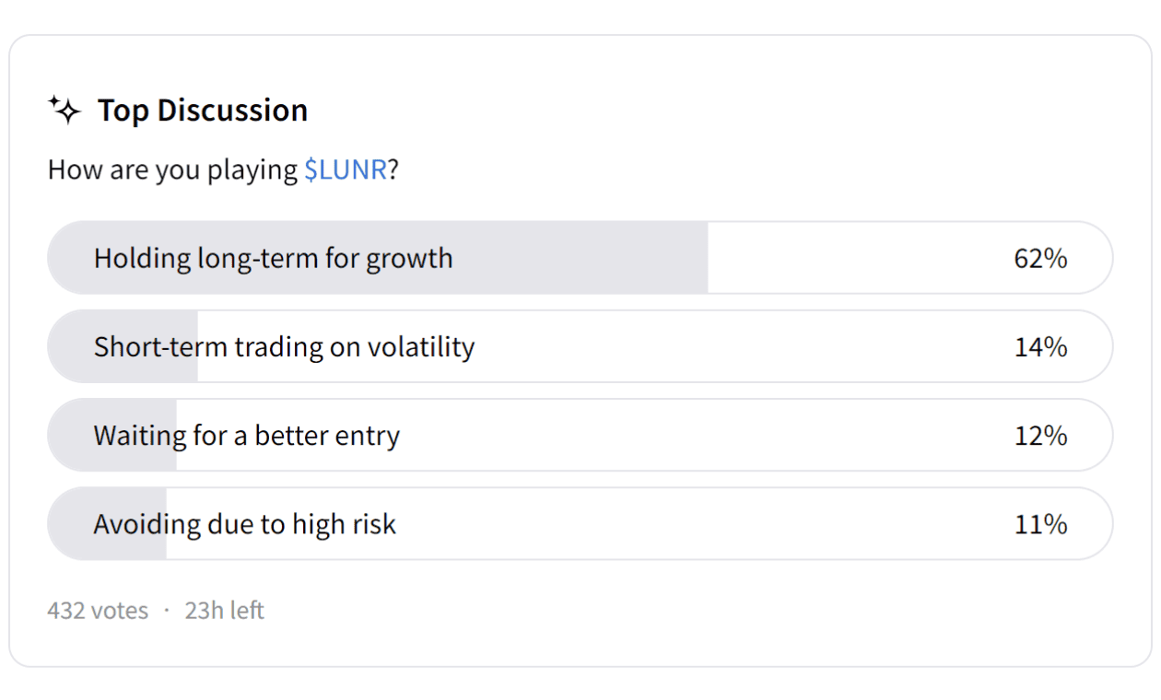
Task: Click the sparkle icon beside Top Discussion
Action: point(64,111)
